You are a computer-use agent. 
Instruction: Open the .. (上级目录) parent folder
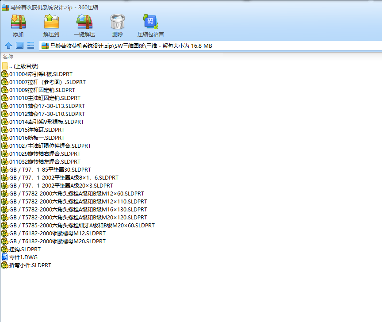[20, 66]
